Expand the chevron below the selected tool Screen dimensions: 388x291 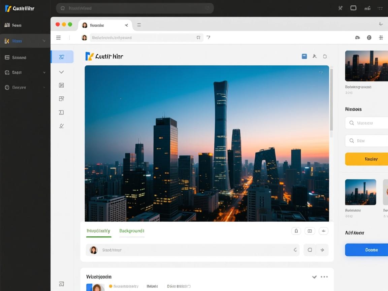[61, 72]
